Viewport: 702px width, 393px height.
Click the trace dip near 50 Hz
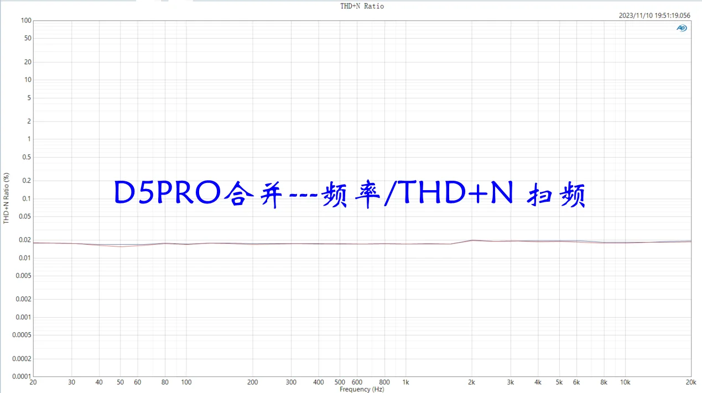(121, 246)
